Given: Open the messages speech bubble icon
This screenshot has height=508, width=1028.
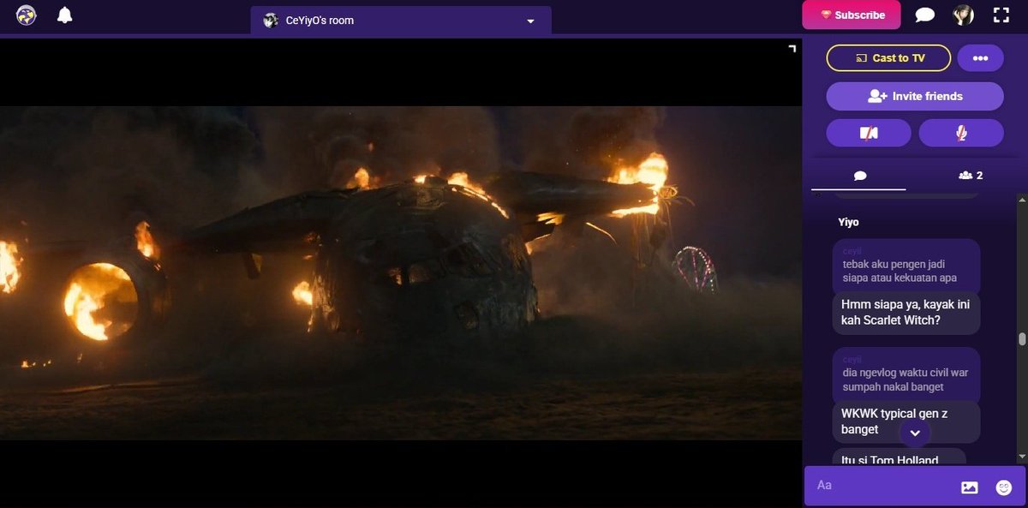Looking at the screenshot, I should [x=924, y=15].
